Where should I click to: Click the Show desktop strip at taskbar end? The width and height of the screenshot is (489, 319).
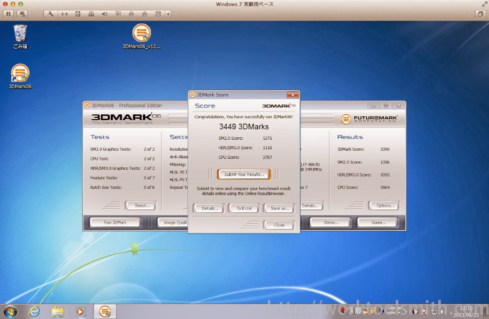point(486,311)
